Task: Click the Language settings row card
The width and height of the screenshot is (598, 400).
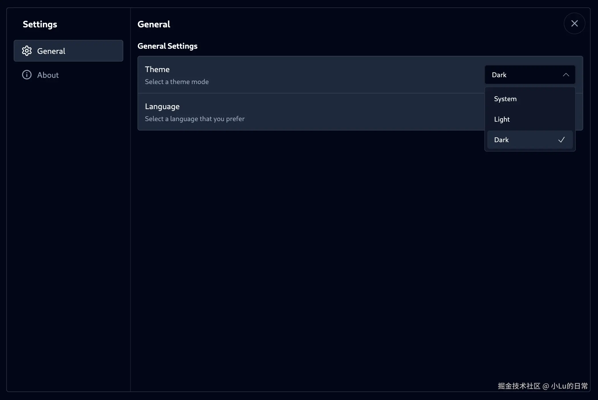Action: coord(342,112)
